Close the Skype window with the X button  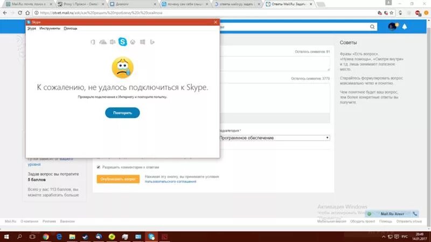[x=215, y=22]
